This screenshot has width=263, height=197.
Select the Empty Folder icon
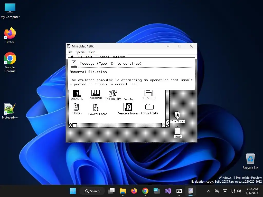[149, 107]
